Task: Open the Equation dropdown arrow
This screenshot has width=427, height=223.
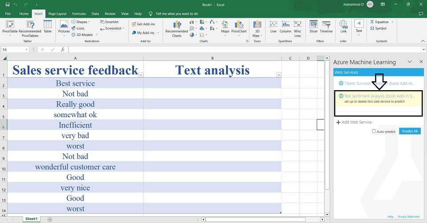Action: (392, 22)
